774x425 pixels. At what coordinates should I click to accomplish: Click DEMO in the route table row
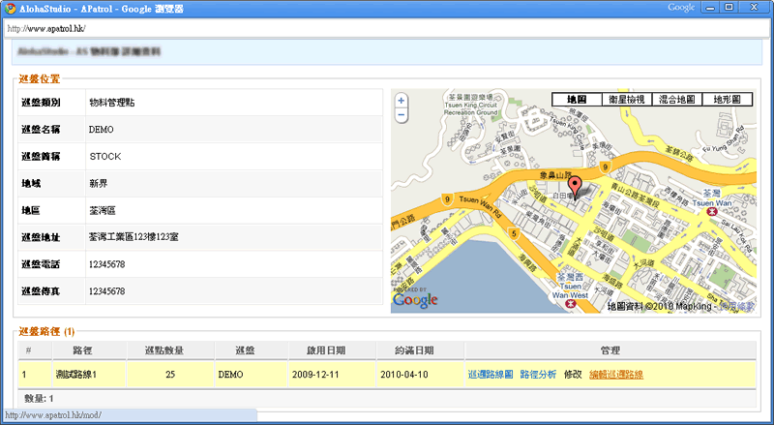point(230,375)
